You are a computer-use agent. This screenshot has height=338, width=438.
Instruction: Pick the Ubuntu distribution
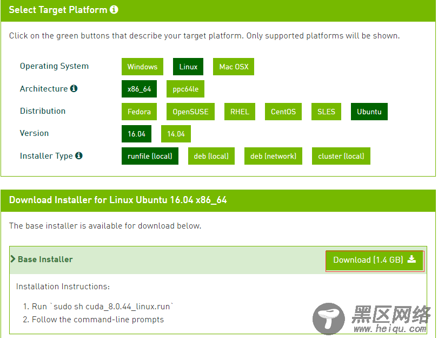pos(369,112)
